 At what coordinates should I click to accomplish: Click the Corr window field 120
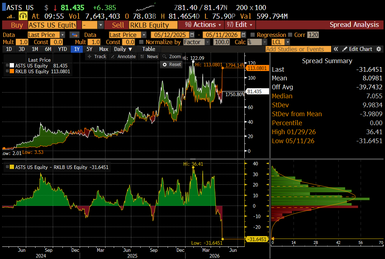tap(313, 35)
